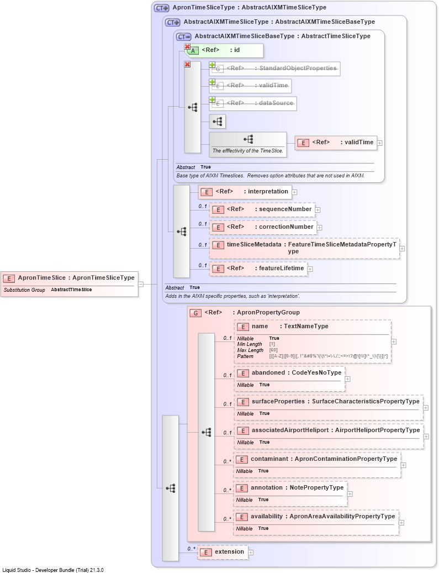Click green plus on StandardObjectProperties

tap(212, 65)
